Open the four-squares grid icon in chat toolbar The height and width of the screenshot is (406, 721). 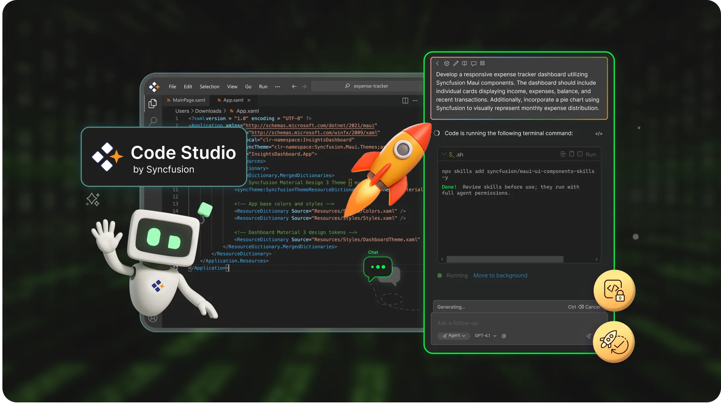[483, 63]
